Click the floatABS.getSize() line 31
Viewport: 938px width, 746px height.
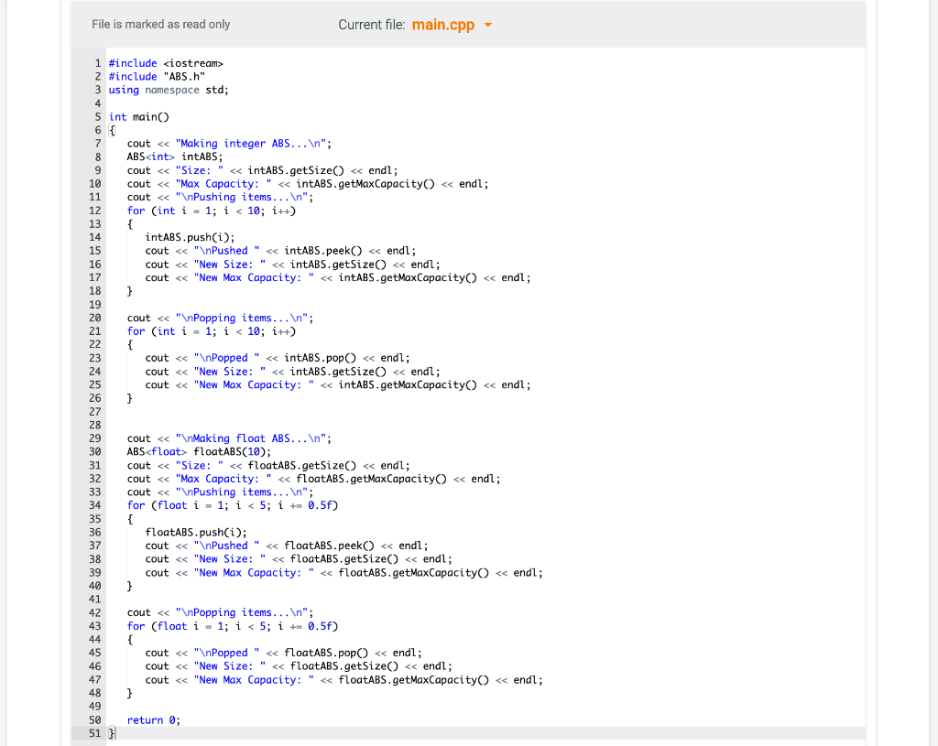click(268, 466)
